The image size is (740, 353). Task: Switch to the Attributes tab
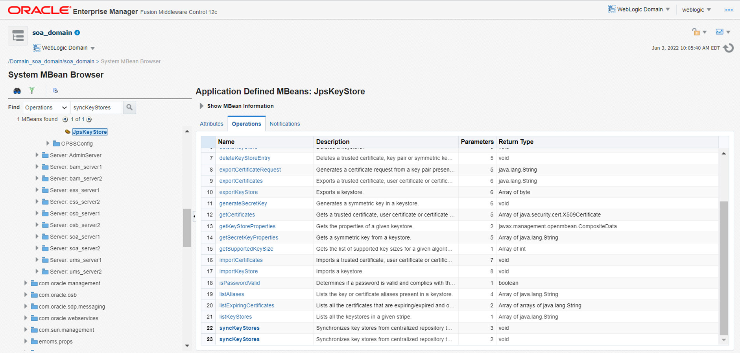pos(211,124)
